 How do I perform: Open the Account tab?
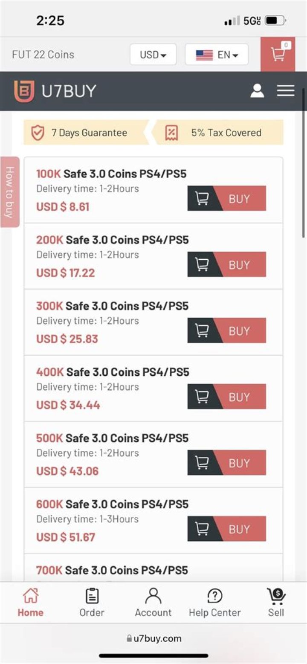153,602
